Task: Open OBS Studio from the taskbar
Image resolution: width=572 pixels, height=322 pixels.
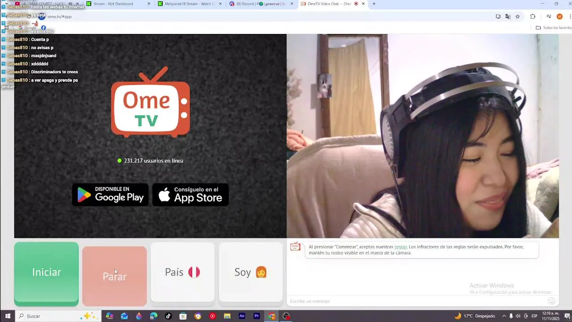Action: pos(286,316)
